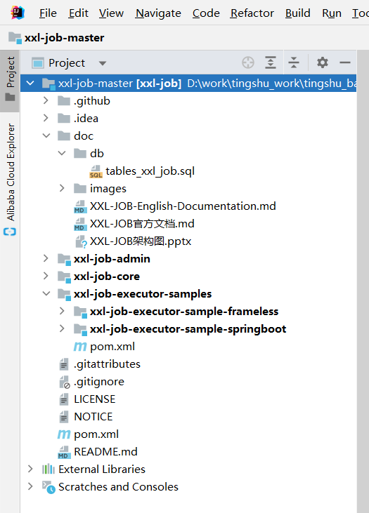369x513 pixels.
Task: Open the Refactor menu
Action: point(252,13)
